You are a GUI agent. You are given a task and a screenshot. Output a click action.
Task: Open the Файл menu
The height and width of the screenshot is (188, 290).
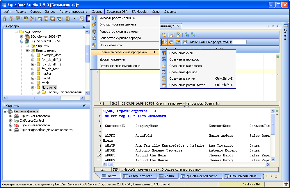(7, 12)
